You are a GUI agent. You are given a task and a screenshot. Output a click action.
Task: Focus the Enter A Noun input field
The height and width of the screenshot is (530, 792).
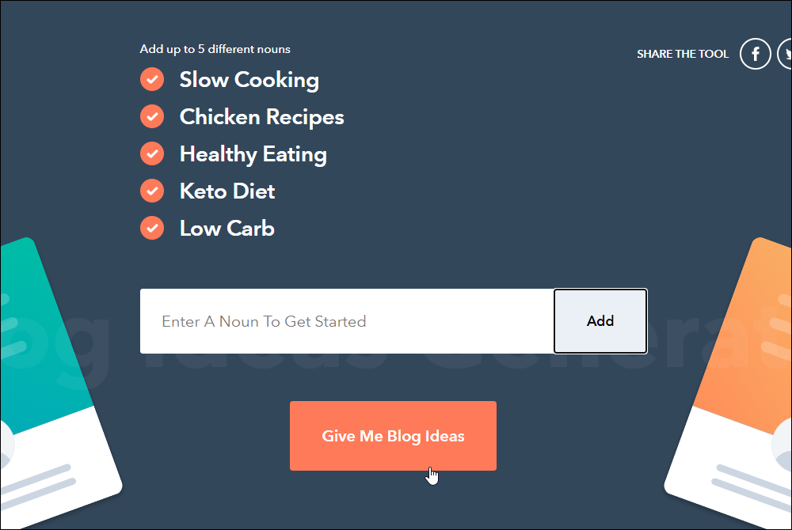pos(347,321)
